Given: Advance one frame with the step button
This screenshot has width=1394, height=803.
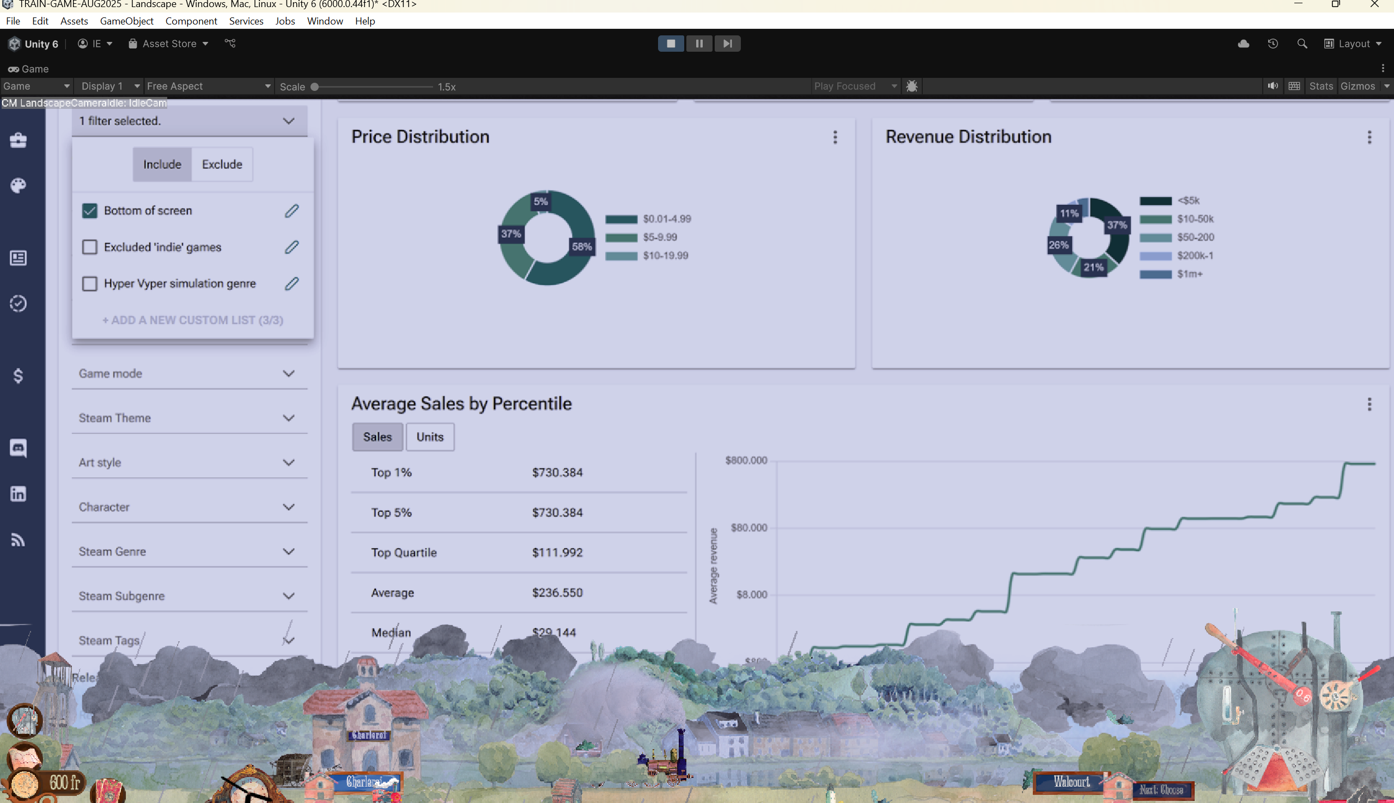Looking at the screenshot, I should tap(727, 44).
